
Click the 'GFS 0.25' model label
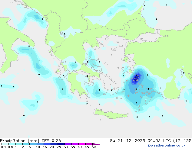[x=51, y=141]
